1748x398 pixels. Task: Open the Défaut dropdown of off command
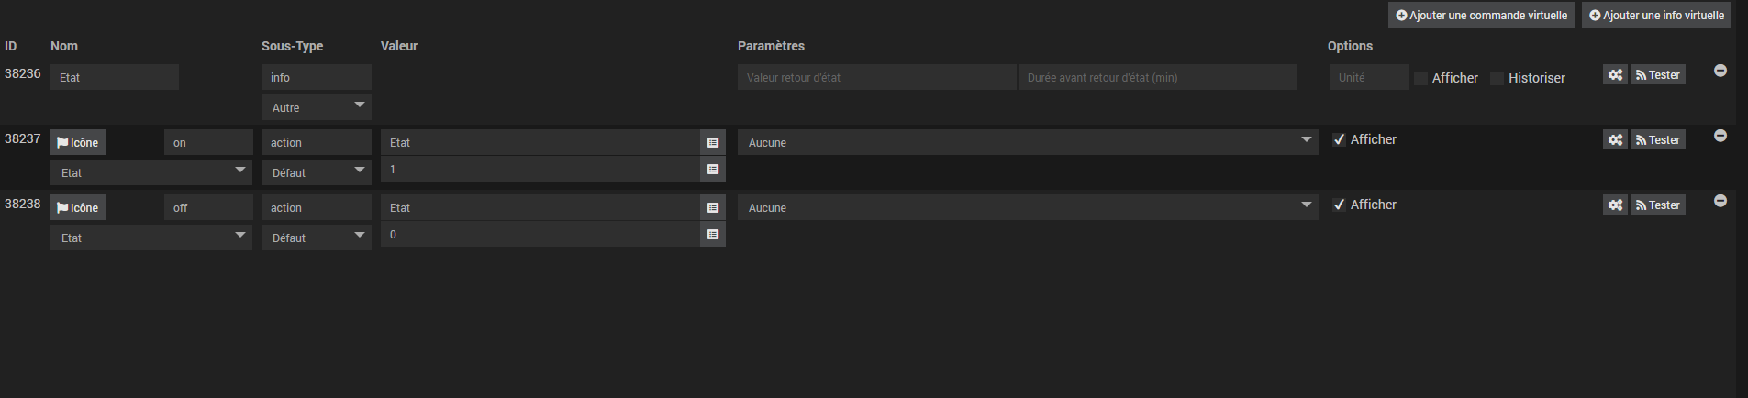317,238
